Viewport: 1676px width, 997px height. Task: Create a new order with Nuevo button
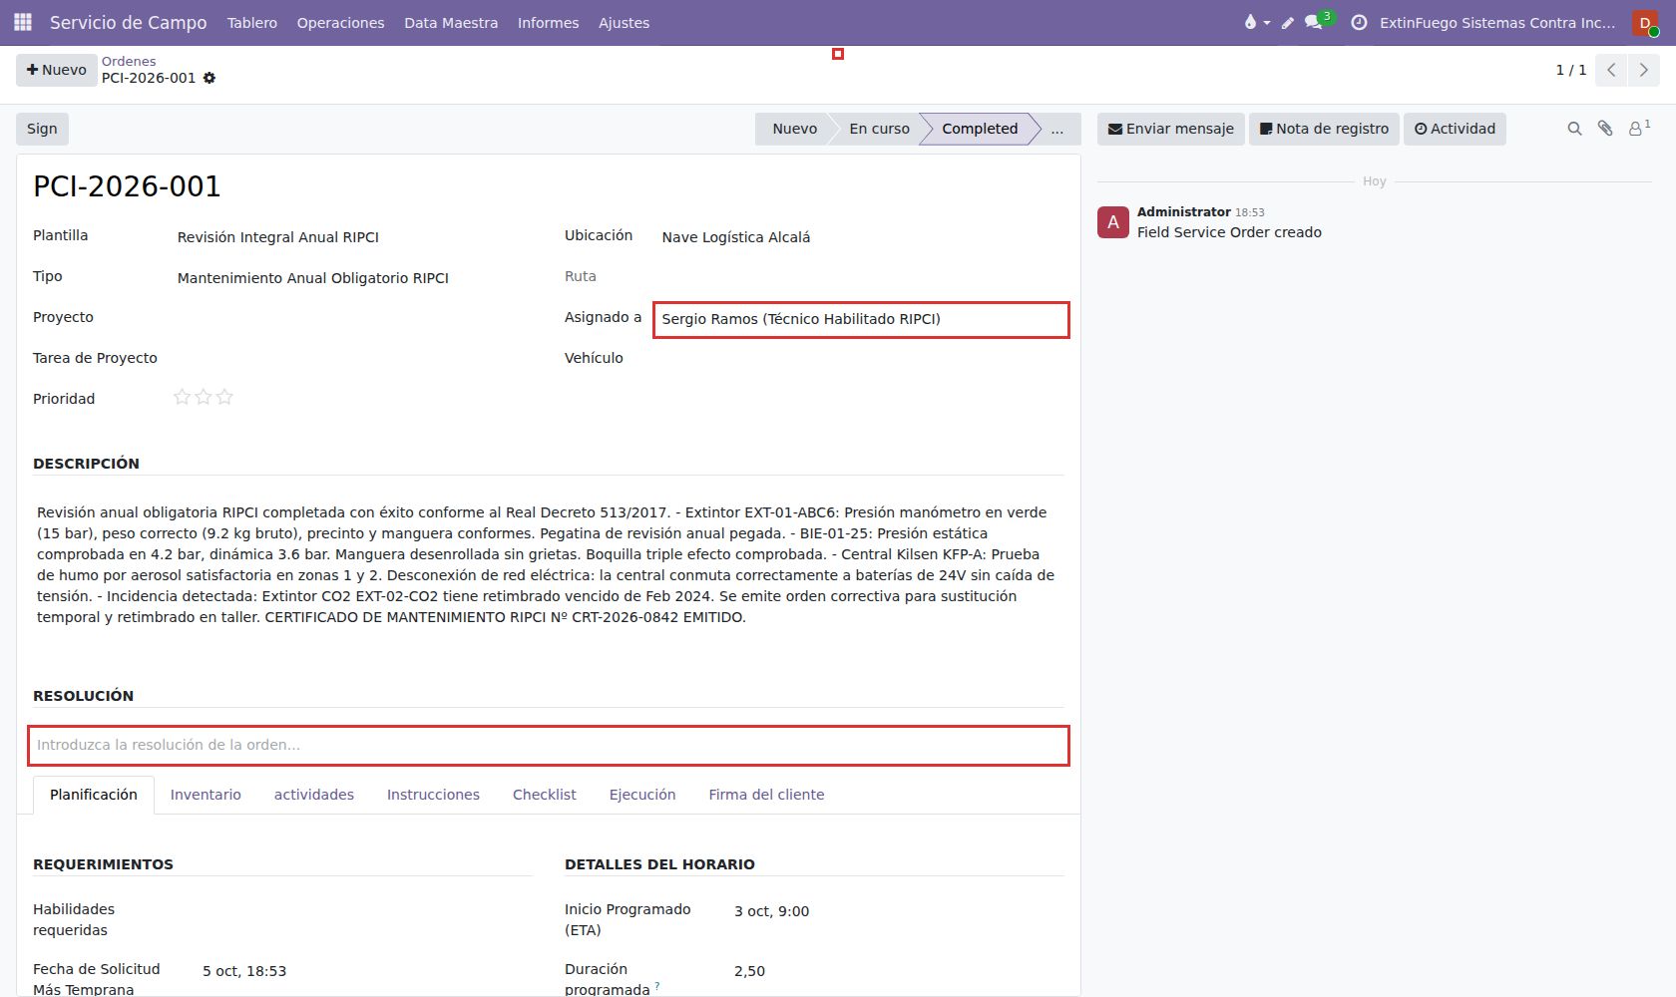click(x=57, y=70)
